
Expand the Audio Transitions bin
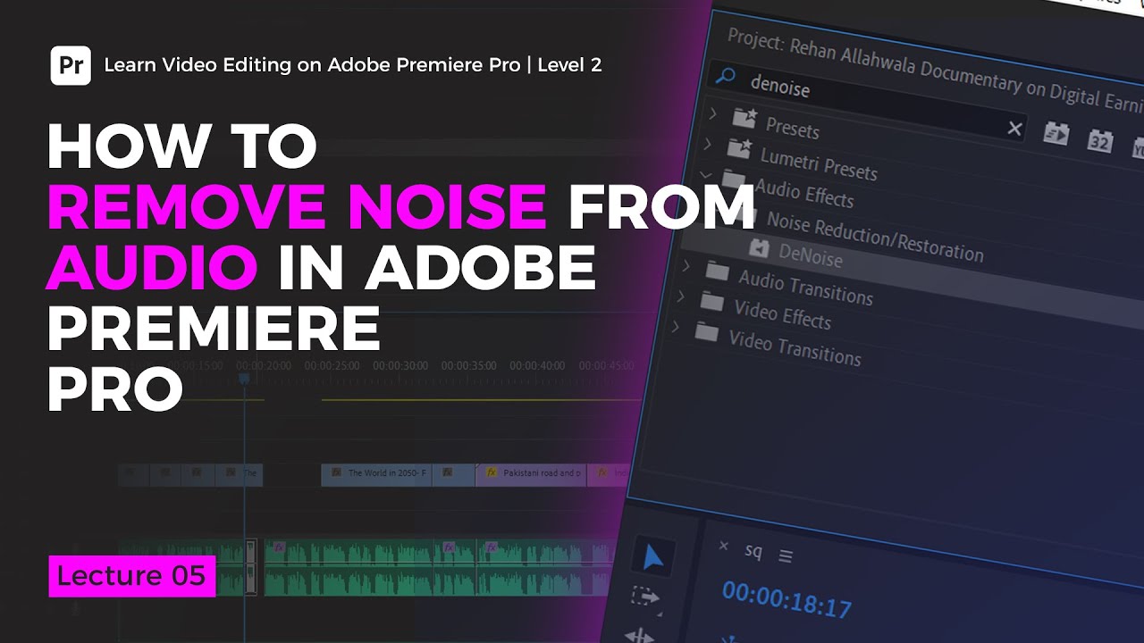[686, 266]
